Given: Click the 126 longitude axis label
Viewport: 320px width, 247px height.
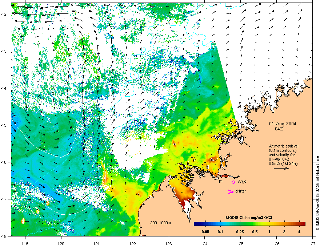Looking at the screenshot, I should click(x=276, y=243).
